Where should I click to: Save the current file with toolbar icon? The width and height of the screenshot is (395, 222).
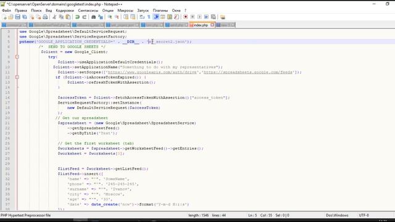[x=18, y=17]
